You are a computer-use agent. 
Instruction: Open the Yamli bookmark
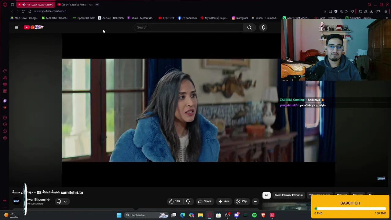pos(141,18)
